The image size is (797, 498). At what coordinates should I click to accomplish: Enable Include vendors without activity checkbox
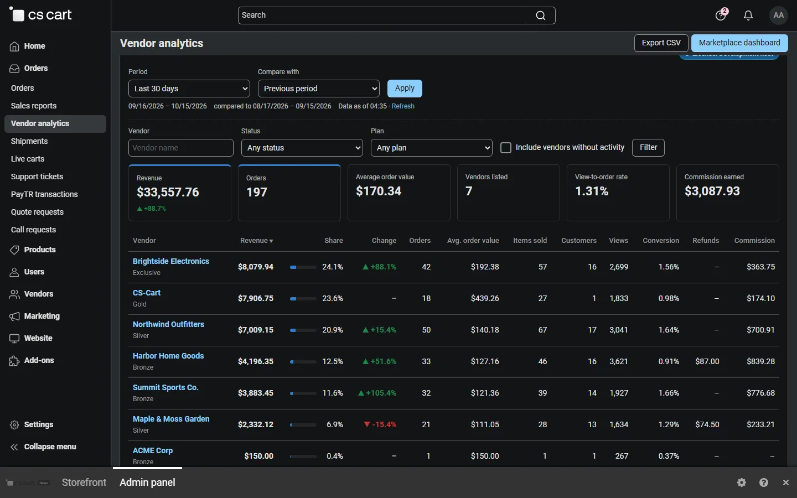tap(506, 148)
